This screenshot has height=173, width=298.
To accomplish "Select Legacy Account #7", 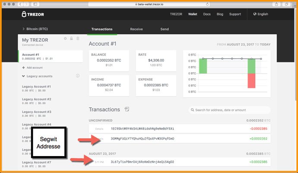I will coord(36,164).
